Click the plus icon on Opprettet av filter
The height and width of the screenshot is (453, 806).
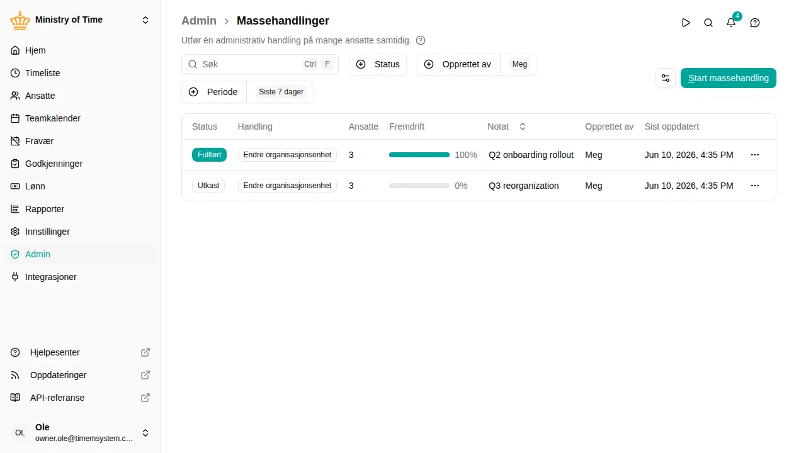coord(429,64)
